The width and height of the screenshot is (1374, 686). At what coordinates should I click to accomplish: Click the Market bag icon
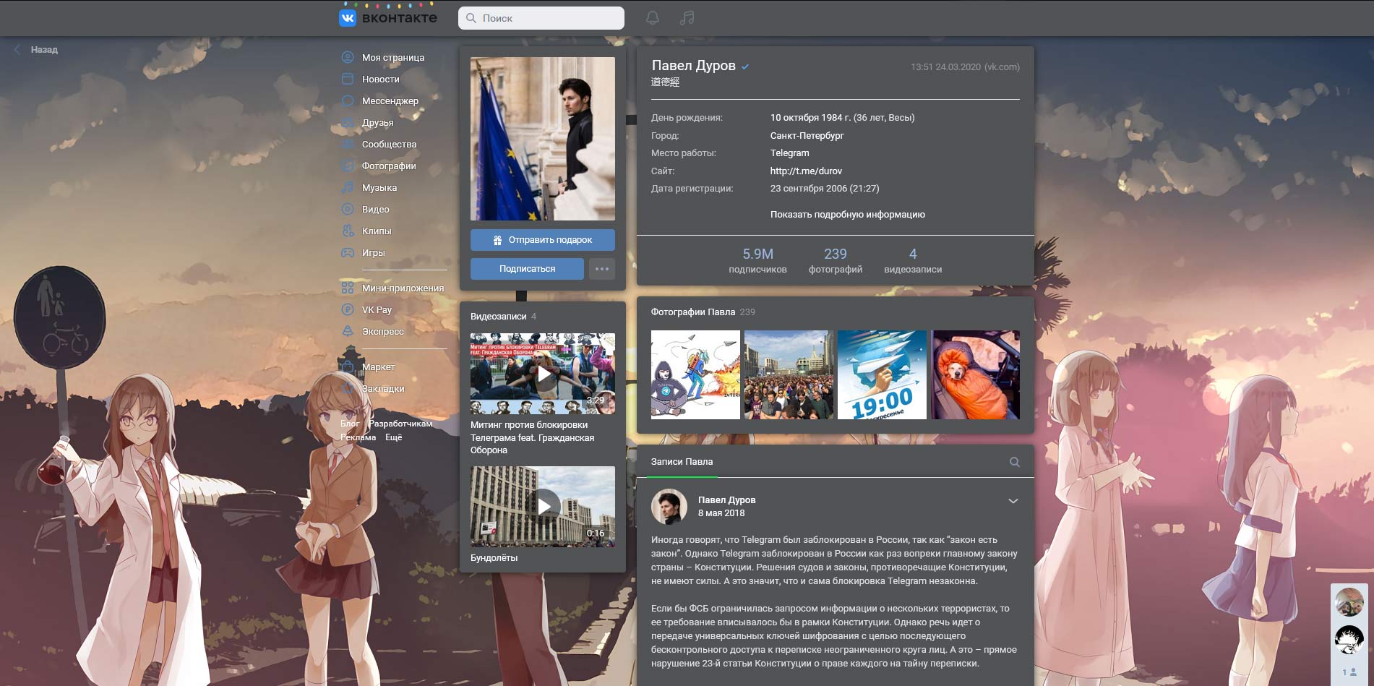click(x=348, y=366)
